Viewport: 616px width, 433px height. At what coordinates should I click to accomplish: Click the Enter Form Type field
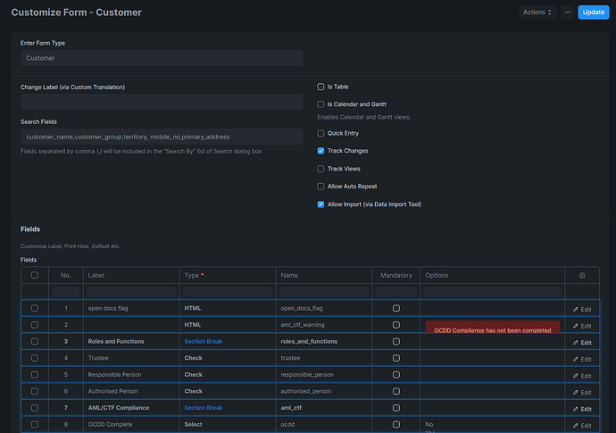pos(162,58)
